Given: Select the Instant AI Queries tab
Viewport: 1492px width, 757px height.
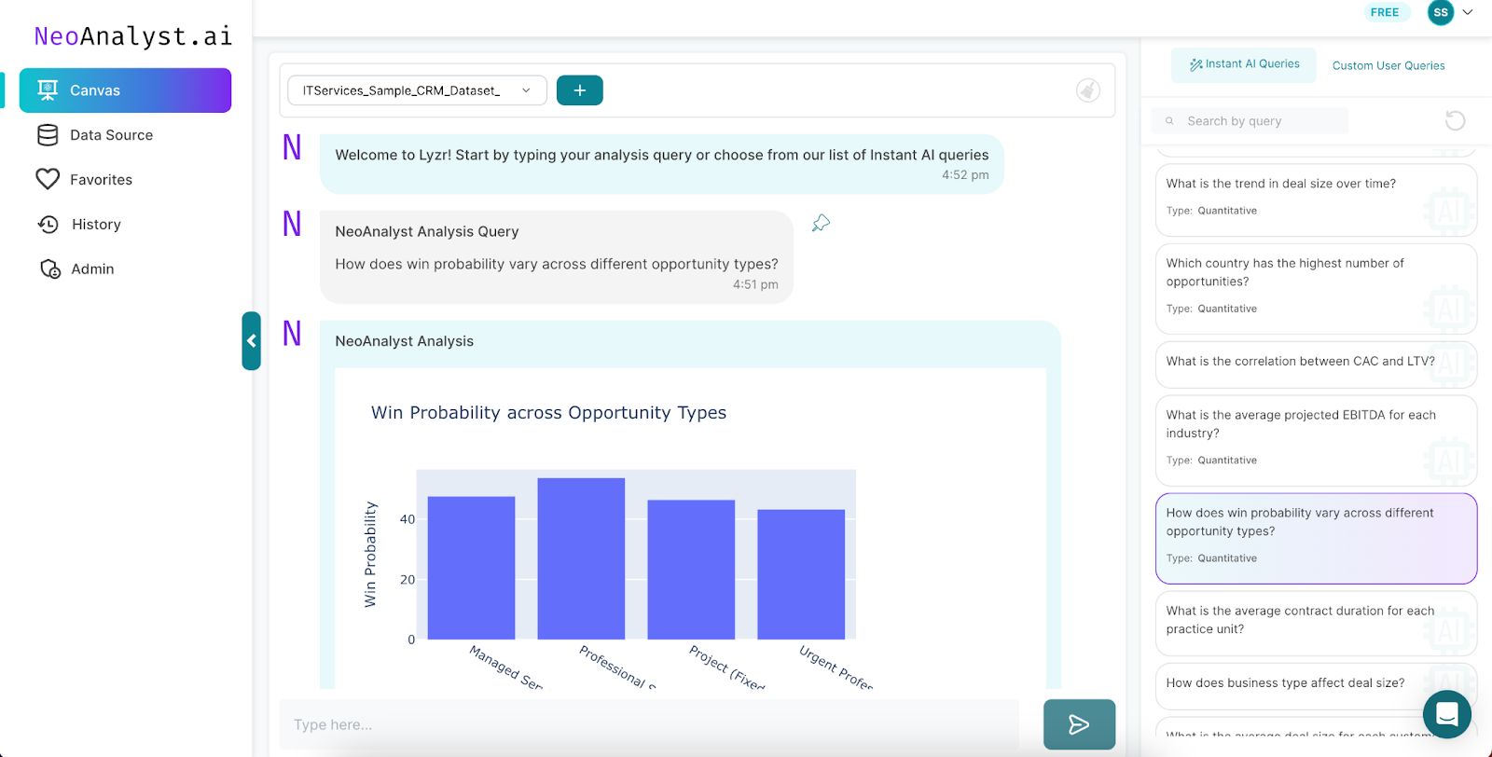Looking at the screenshot, I should tap(1244, 64).
